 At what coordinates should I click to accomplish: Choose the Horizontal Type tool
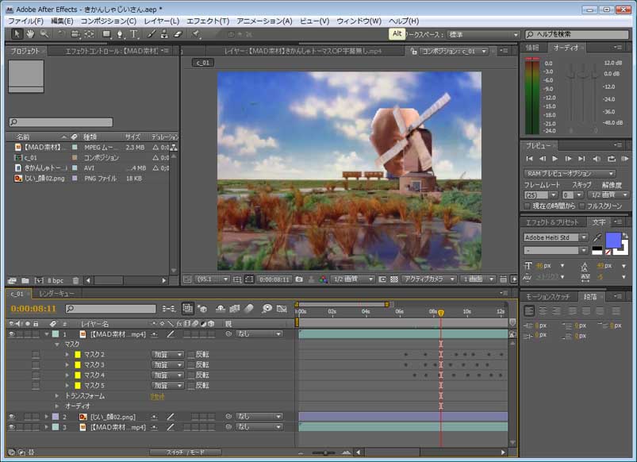point(134,34)
